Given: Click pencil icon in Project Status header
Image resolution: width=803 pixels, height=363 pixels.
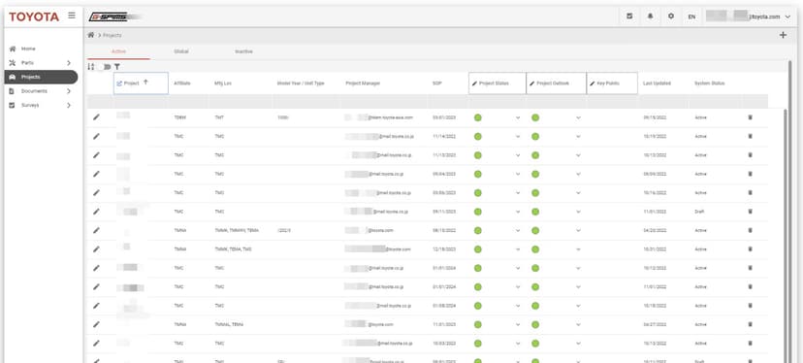Looking at the screenshot, I should point(474,83).
